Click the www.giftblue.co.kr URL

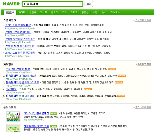tap(18, 42)
